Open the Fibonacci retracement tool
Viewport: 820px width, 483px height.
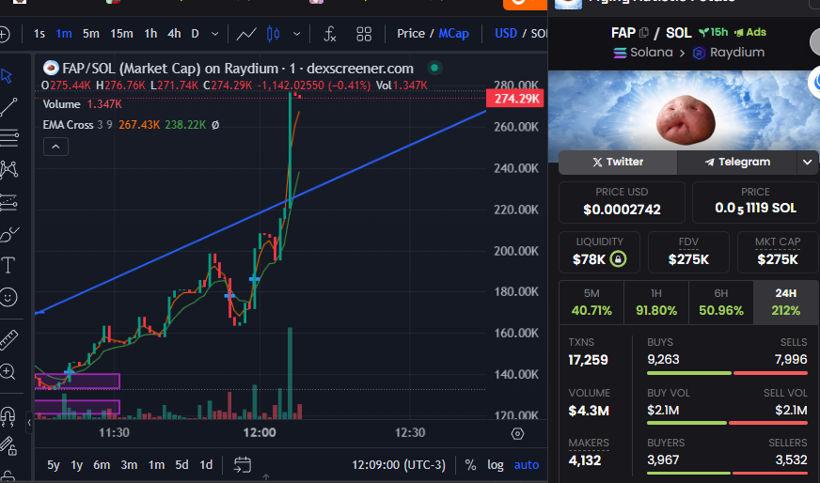8,138
